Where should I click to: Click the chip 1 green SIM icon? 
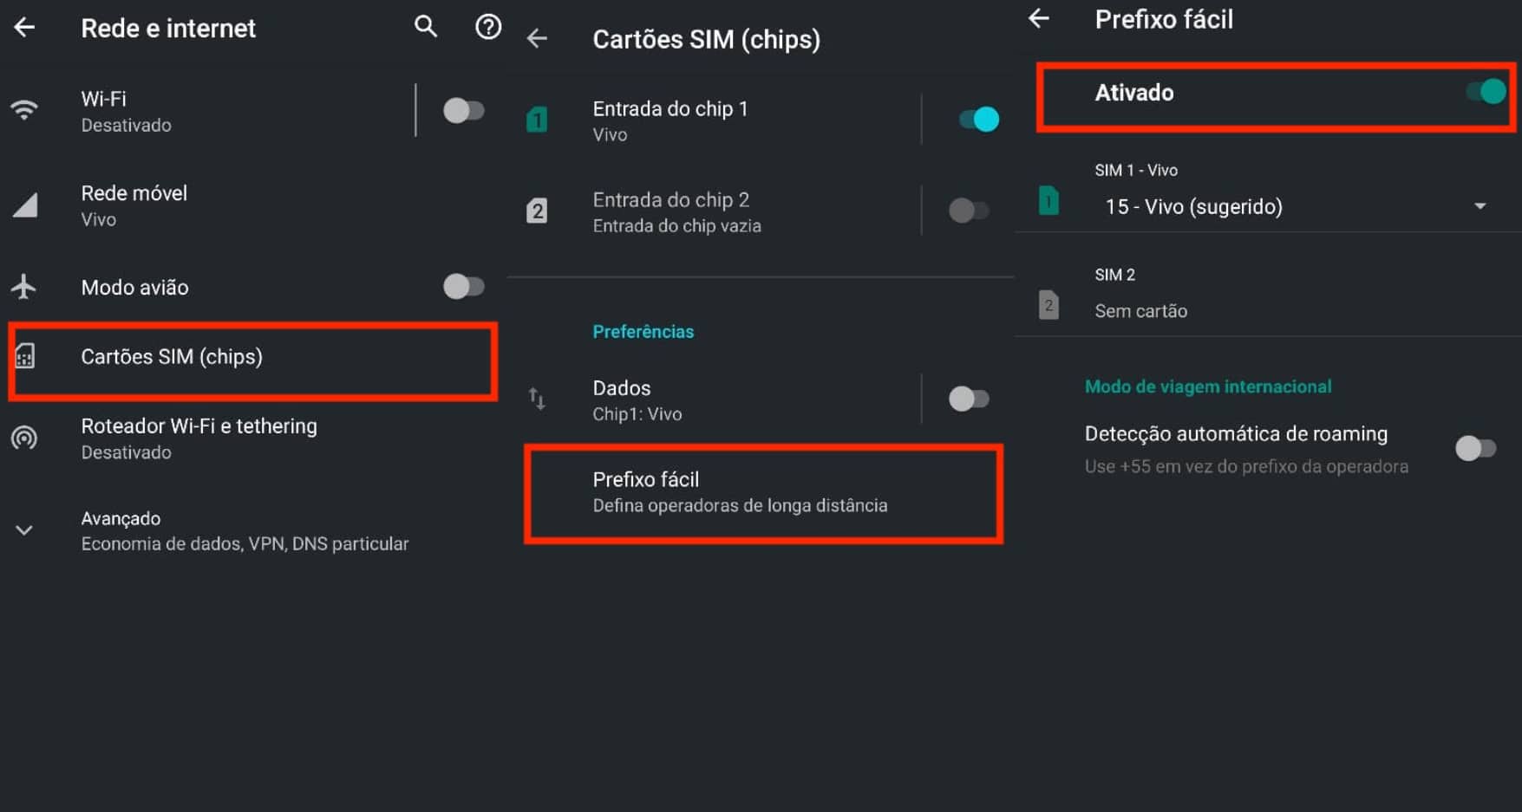click(537, 120)
